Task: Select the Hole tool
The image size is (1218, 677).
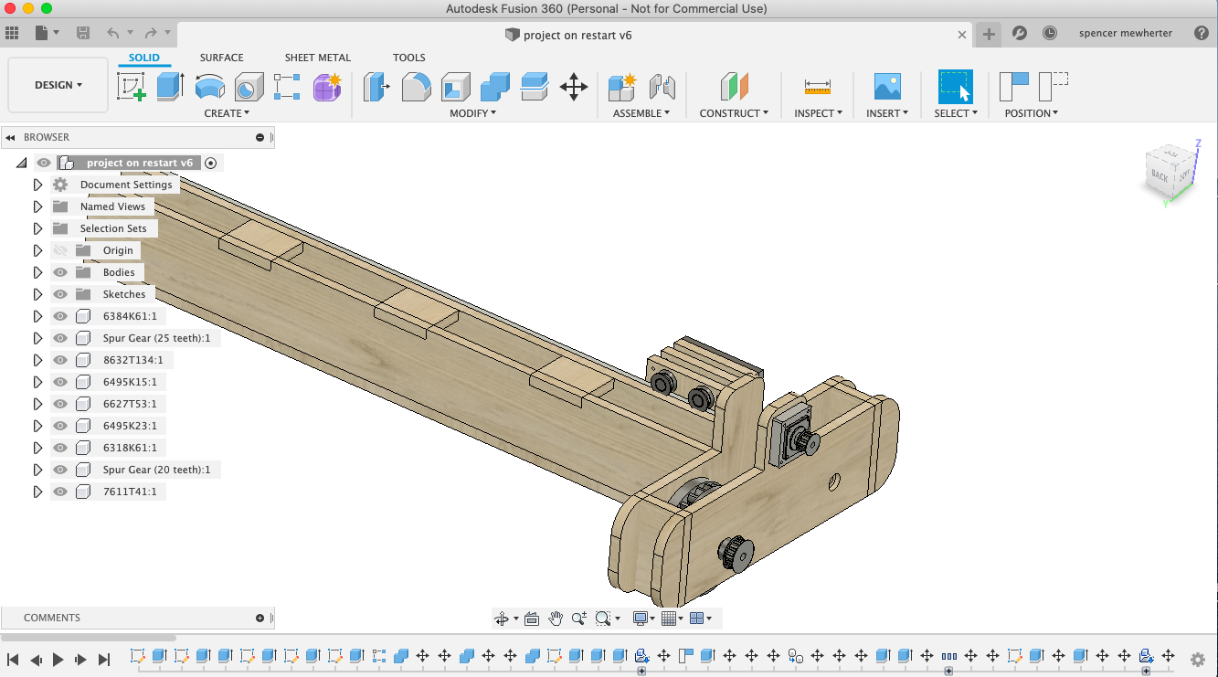Action: [249, 87]
